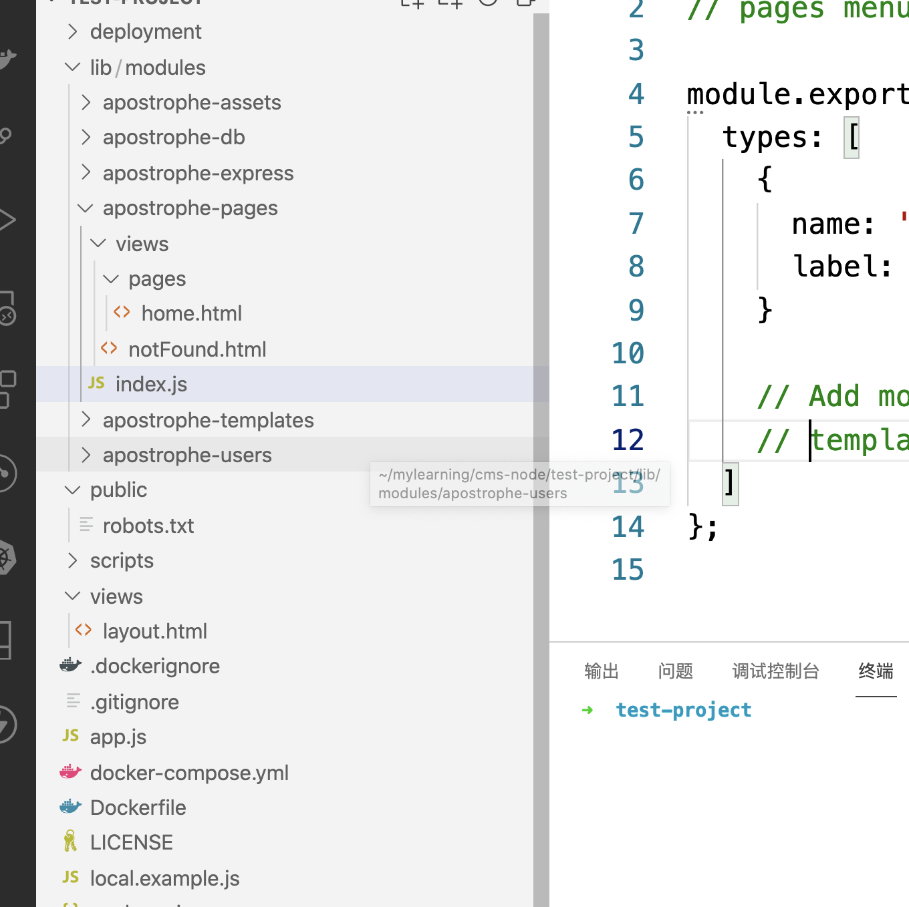Open local.example.js file name
This screenshot has width=909, height=907.
tap(165, 878)
